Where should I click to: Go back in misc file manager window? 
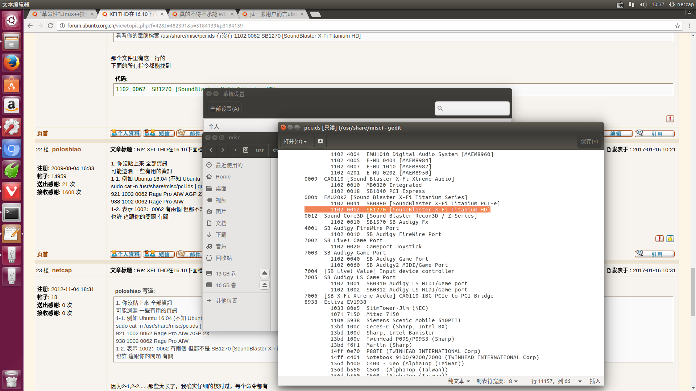(x=211, y=150)
